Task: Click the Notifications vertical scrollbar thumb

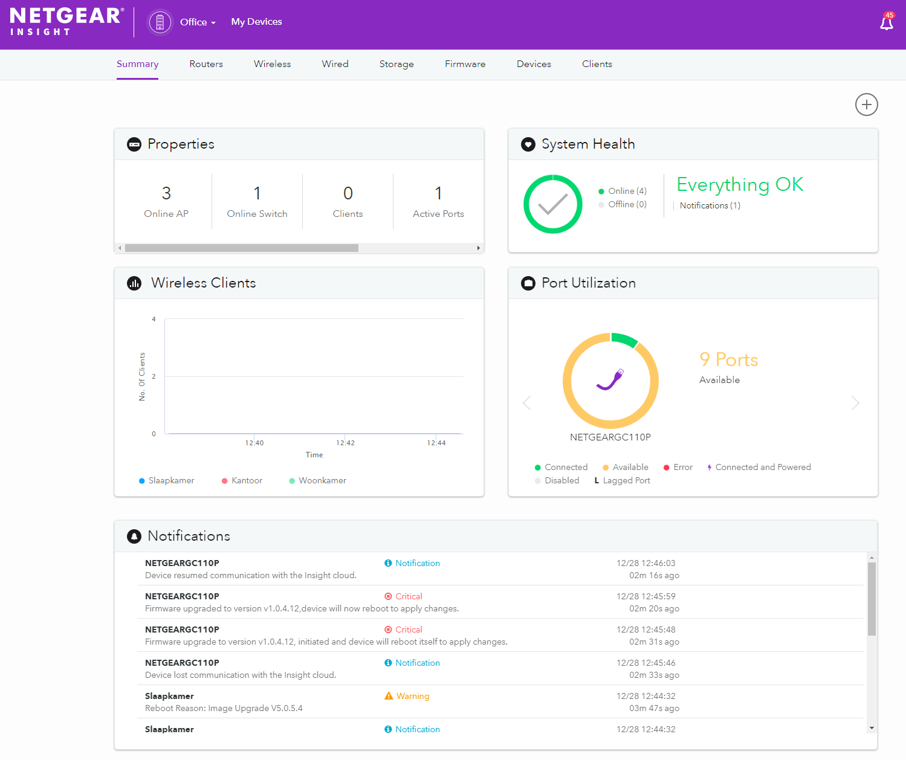Action: (872, 599)
